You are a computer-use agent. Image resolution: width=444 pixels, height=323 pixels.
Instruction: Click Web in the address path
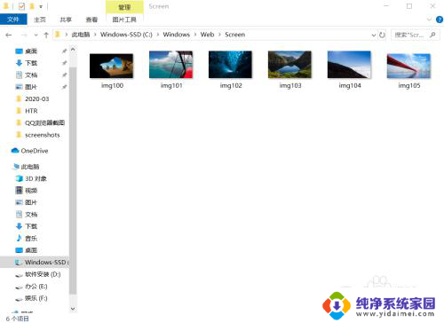207,35
